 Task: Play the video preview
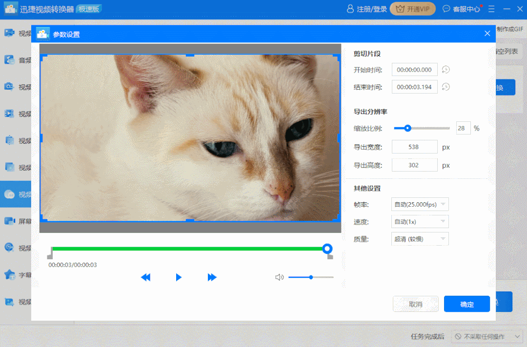[x=179, y=277]
